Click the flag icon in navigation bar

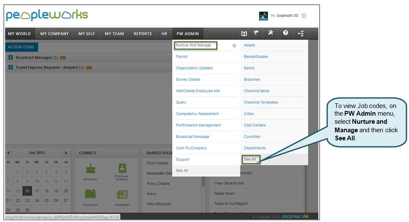[256, 33]
